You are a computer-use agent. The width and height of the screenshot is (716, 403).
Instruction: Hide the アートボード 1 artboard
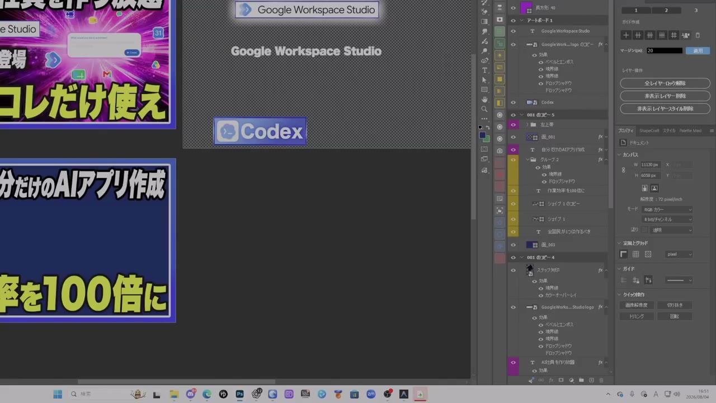click(513, 20)
